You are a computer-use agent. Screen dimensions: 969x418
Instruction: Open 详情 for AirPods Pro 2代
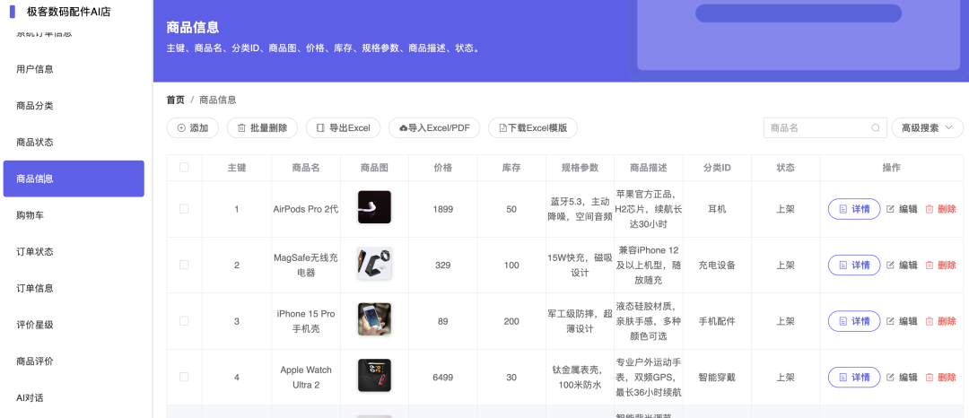(x=854, y=209)
